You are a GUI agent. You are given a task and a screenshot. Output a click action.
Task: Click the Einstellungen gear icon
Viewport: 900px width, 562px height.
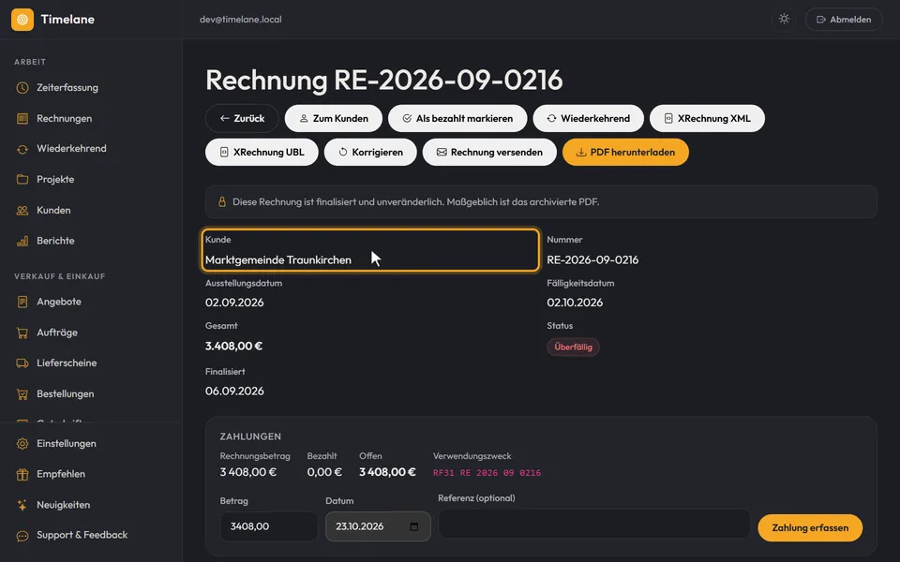click(22, 444)
